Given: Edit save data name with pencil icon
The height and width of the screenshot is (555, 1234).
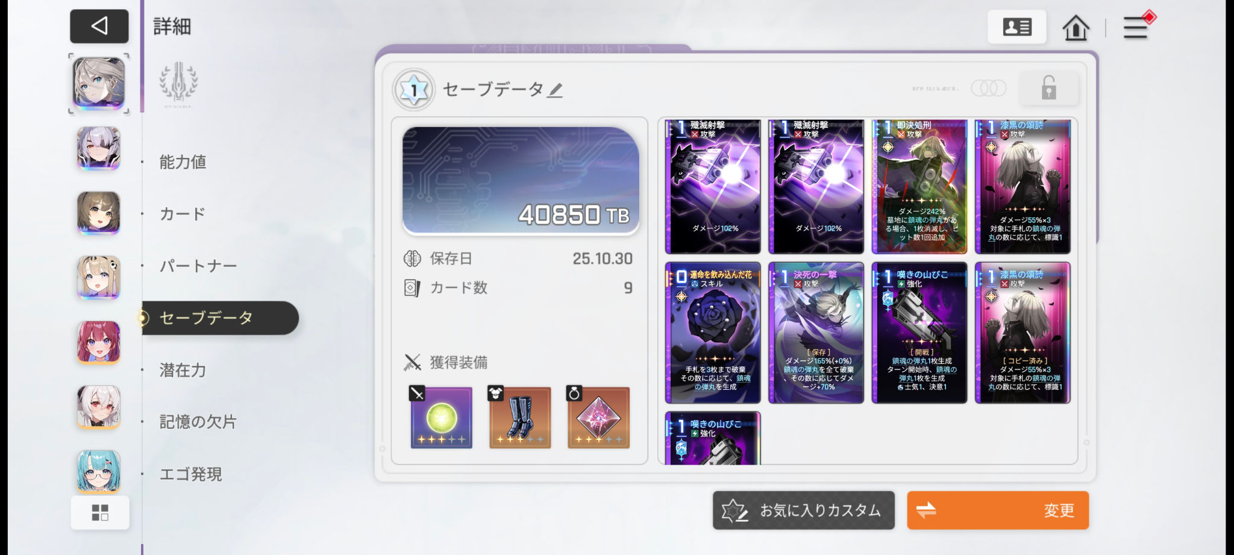Looking at the screenshot, I should click(556, 90).
